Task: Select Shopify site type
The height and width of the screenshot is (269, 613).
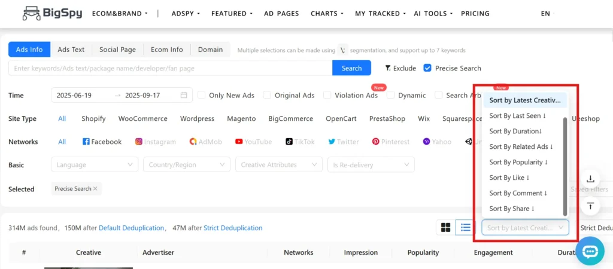Action: (93, 119)
